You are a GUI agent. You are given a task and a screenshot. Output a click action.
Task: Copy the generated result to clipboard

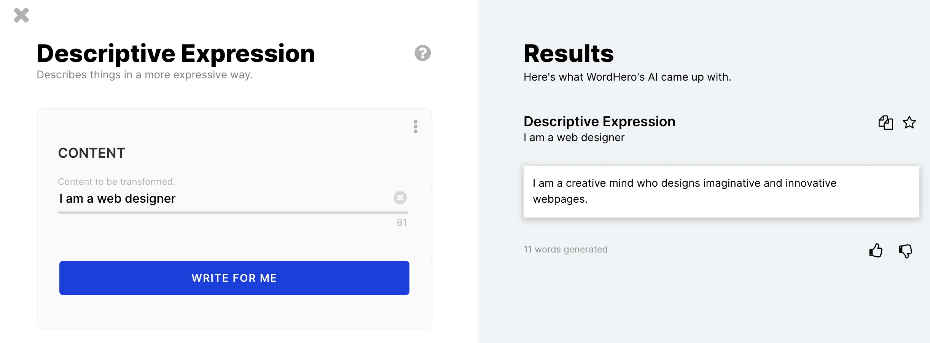coord(885,123)
